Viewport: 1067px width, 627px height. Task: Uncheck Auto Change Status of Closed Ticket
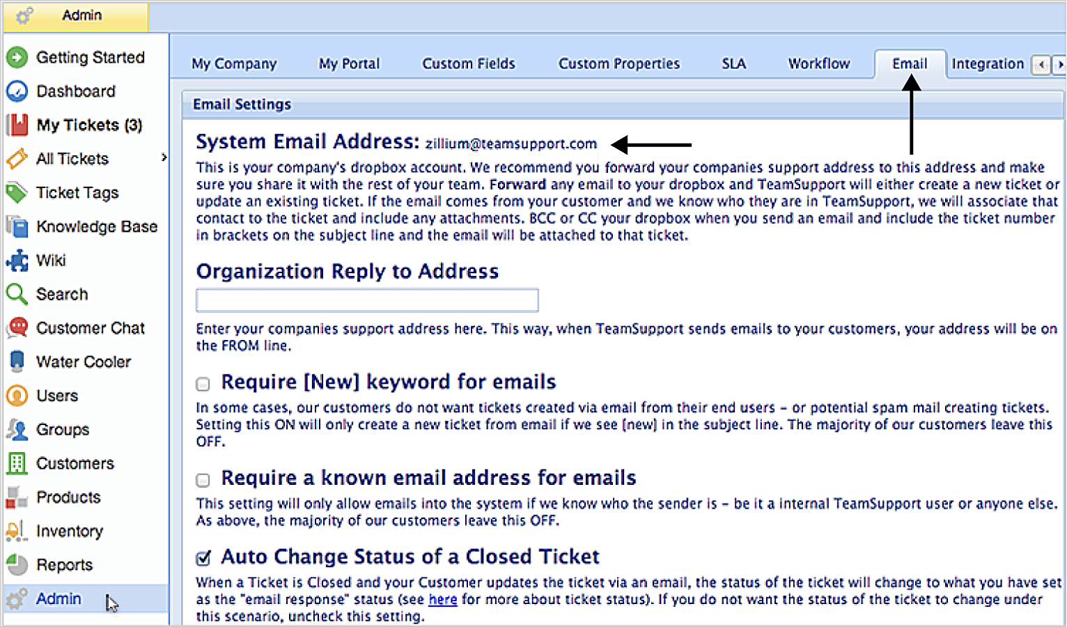pyautogui.click(x=203, y=558)
